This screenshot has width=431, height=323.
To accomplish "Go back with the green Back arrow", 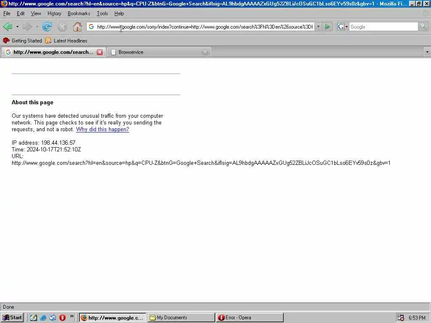I will 8,26.
